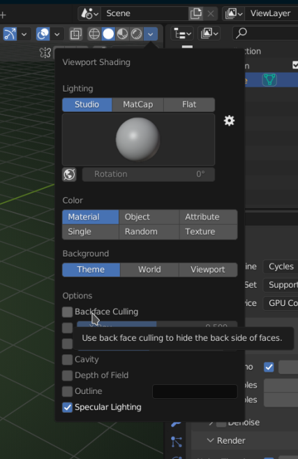The width and height of the screenshot is (298, 459).
Task: Click the outline color swatch
Action: pyautogui.click(x=195, y=391)
